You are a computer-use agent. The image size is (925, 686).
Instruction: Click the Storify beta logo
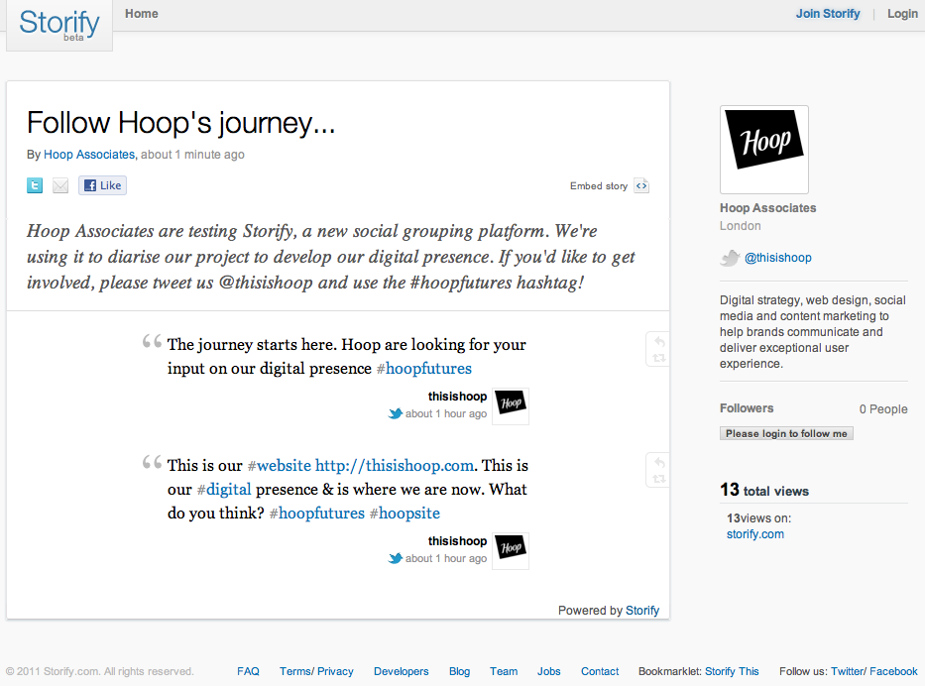pyautogui.click(x=59, y=25)
